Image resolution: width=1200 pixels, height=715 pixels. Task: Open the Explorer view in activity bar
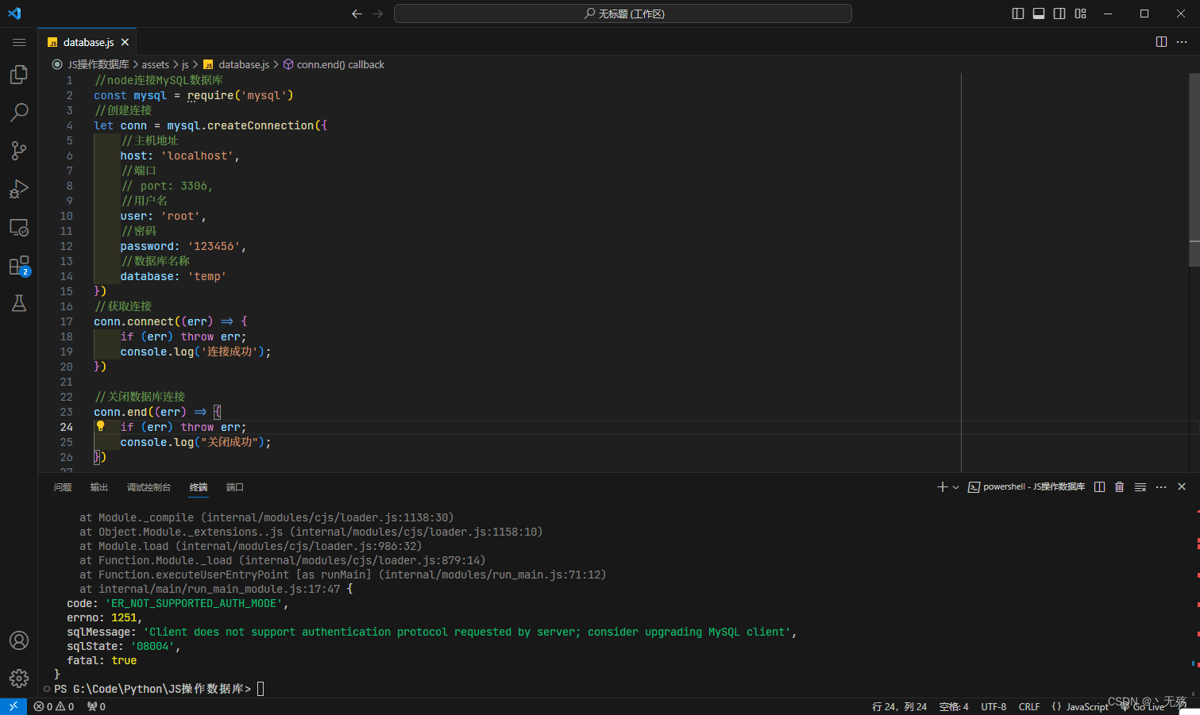[x=19, y=75]
